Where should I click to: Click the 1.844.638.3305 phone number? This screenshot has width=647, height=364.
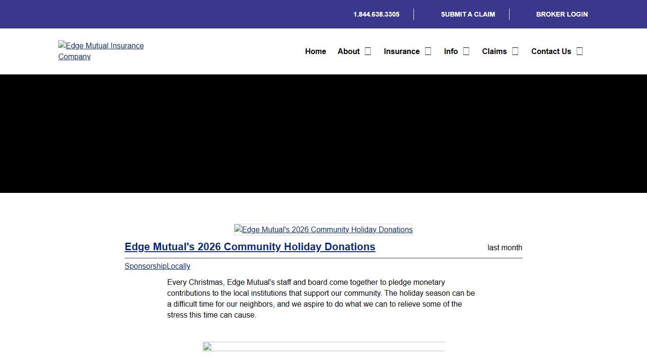tap(376, 14)
